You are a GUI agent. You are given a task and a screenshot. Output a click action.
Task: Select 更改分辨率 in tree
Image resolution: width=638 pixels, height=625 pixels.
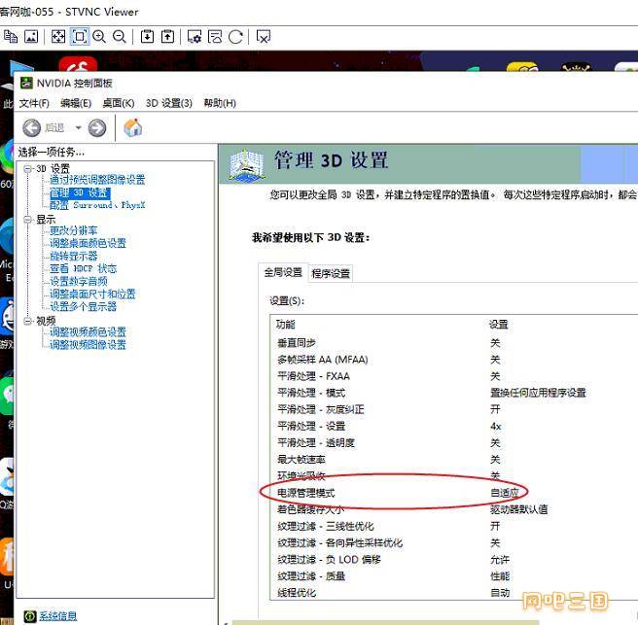click(x=73, y=230)
